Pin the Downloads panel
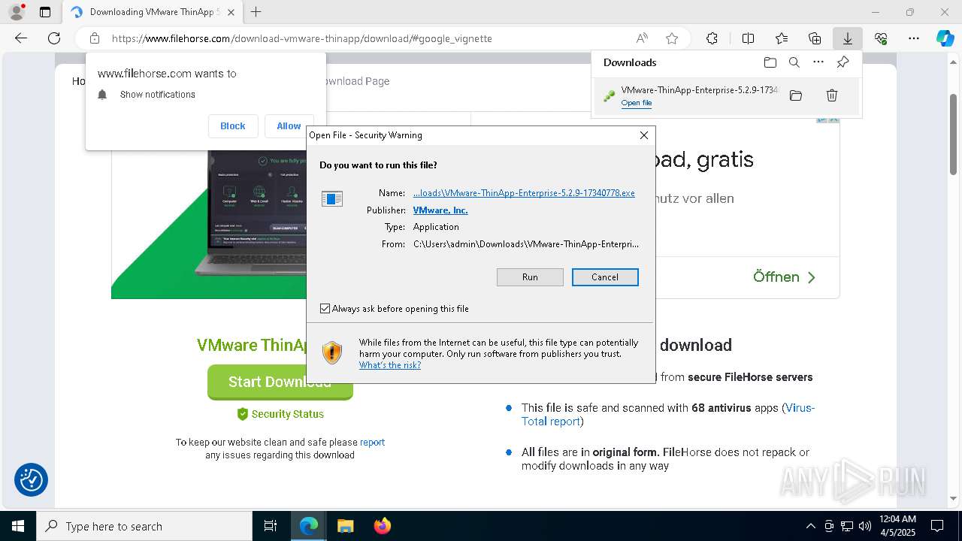The width and height of the screenshot is (962, 541). point(843,62)
